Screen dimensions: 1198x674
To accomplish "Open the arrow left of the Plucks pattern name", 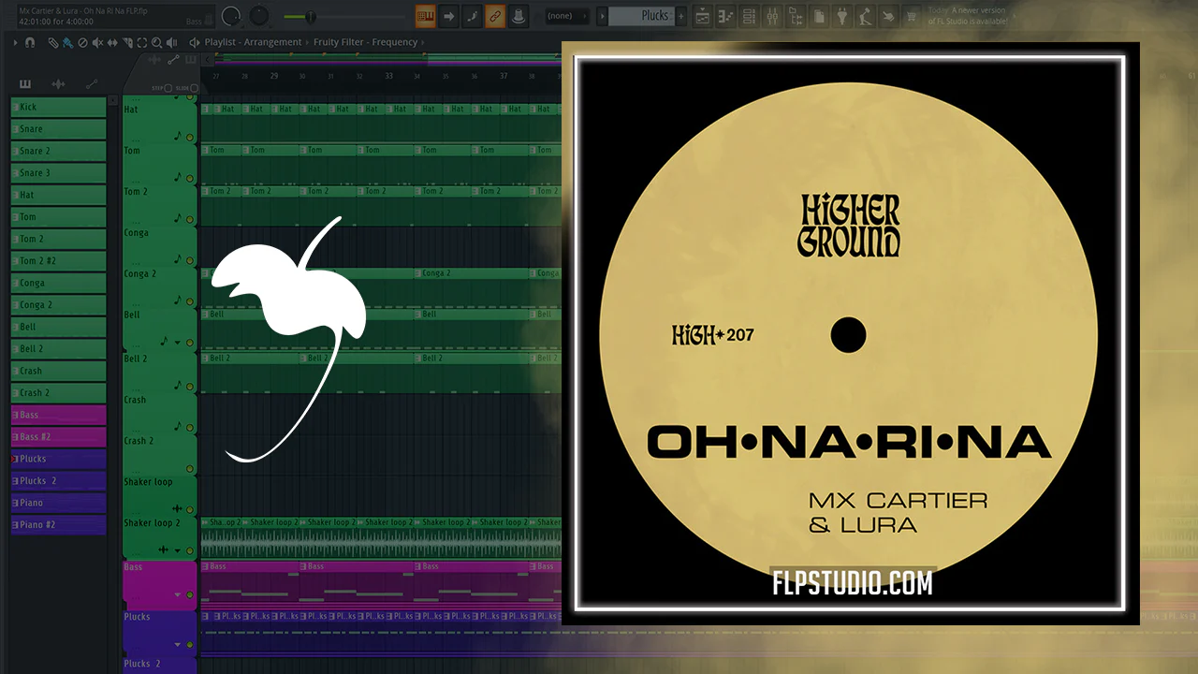I will click(602, 16).
